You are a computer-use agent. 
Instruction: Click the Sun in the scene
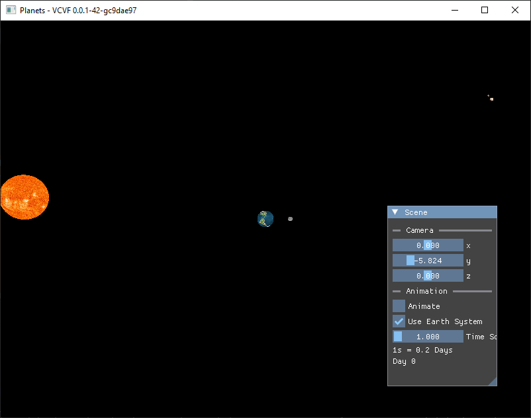(x=24, y=196)
